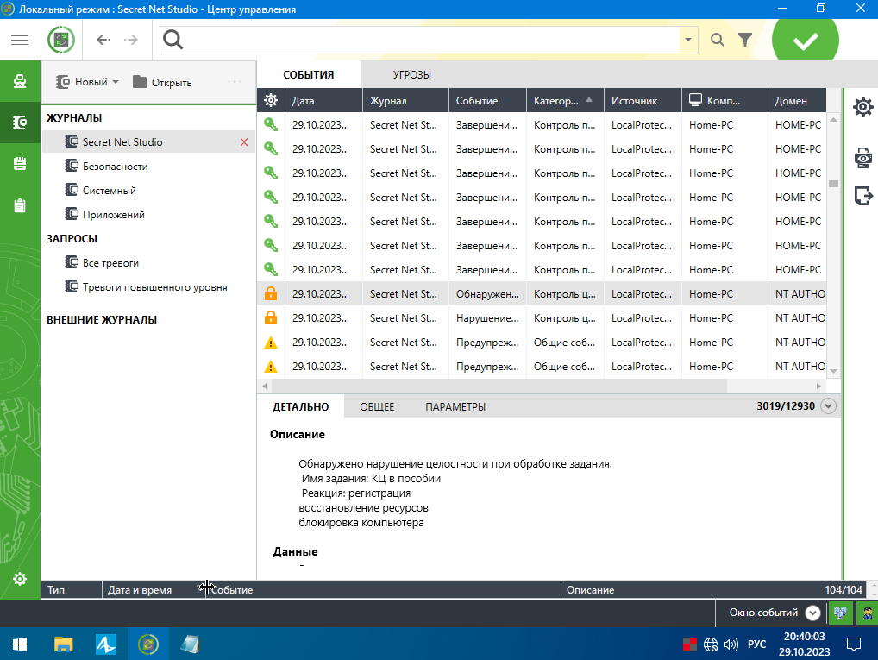This screenshot has height=660, width=878.
Task: Click the column settings gear in the table header
Action: 271,100
